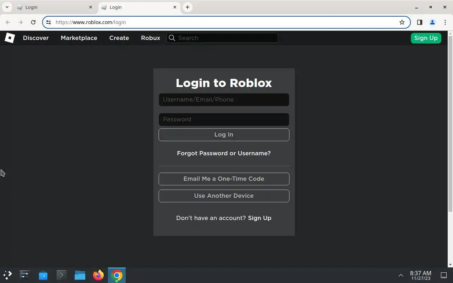This screenshot has height=283, width=453.
Task: Open the Discover page
Action: pos(36,38)
